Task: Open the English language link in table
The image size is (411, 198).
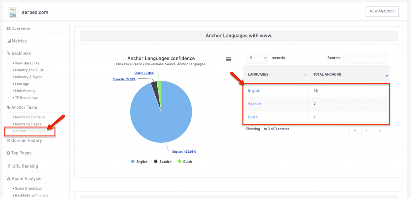Action: pyautogui.click(x=254, y=91)
